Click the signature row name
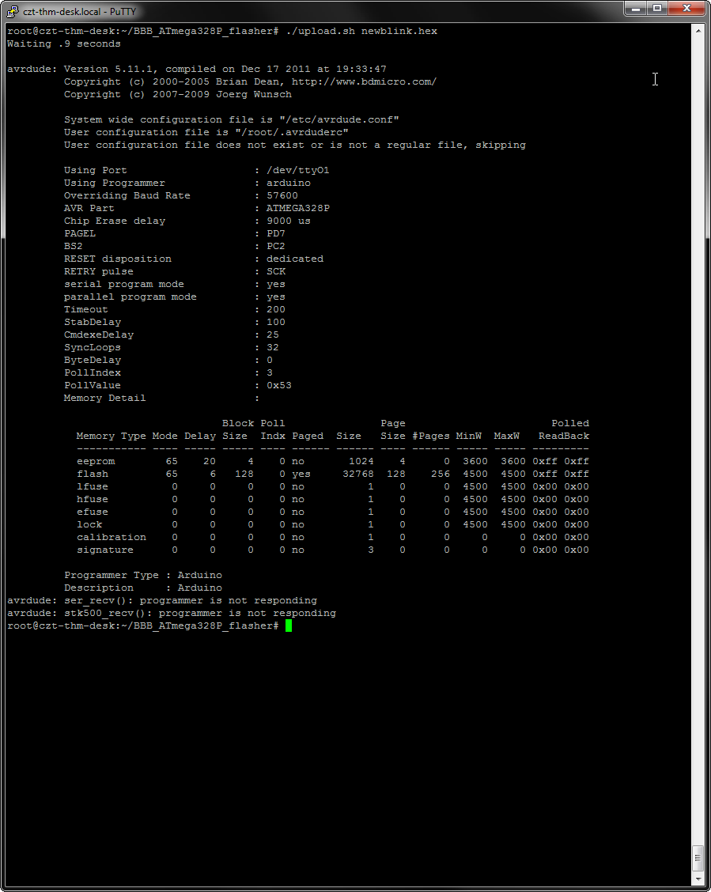This screenshot has width=711, height=892. (x=104, y=550)
